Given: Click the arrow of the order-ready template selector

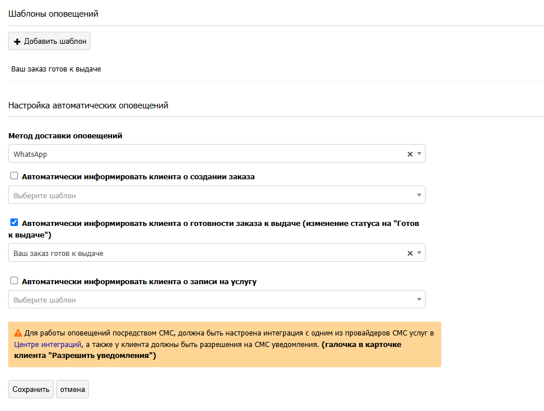Looking at the screenshot, I should pyautogui.click(x=419, y=253).
